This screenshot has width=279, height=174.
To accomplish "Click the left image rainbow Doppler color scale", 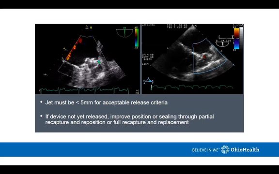I will pos(137,38).
